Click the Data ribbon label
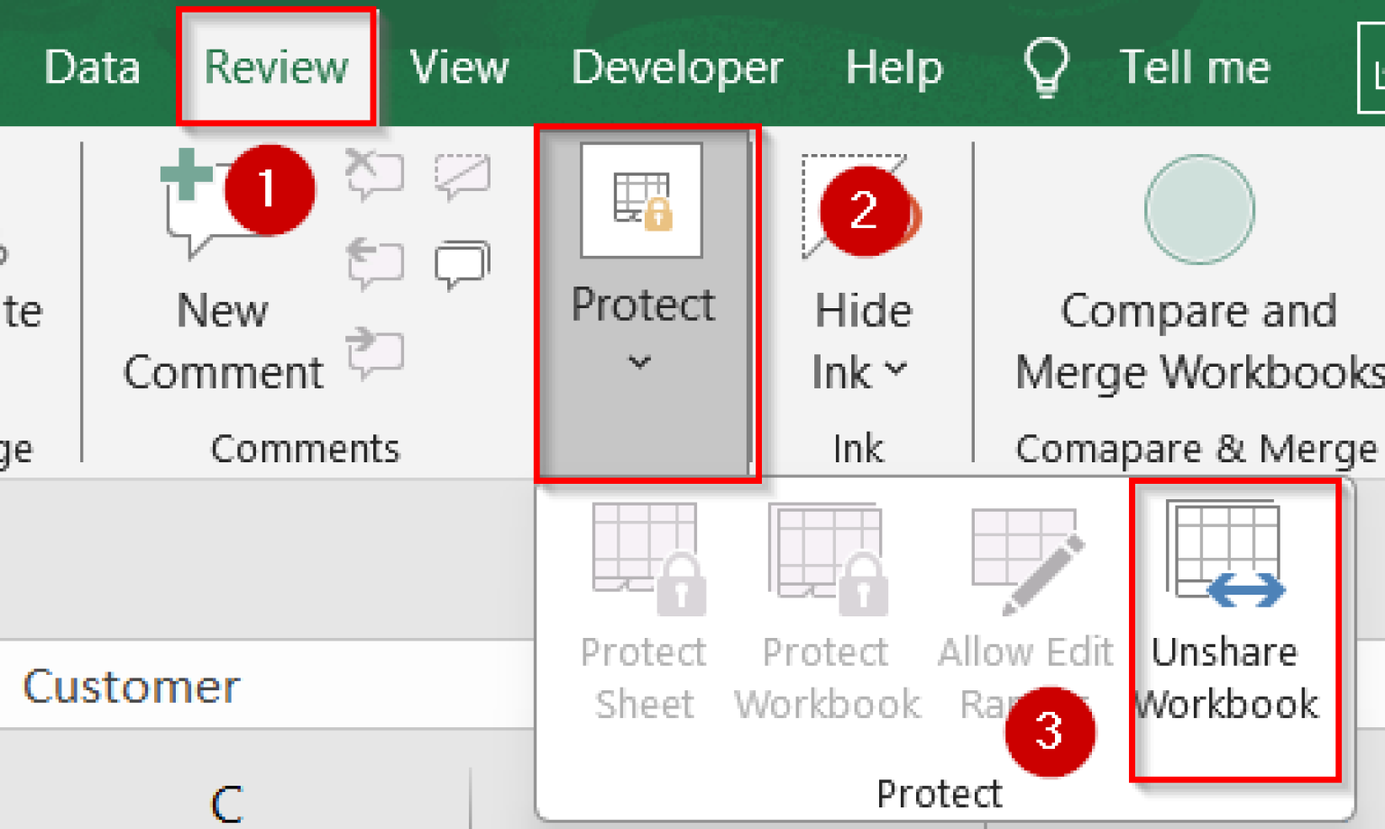The width and height of the screenshot is (1385, 829). click(92, 65)
